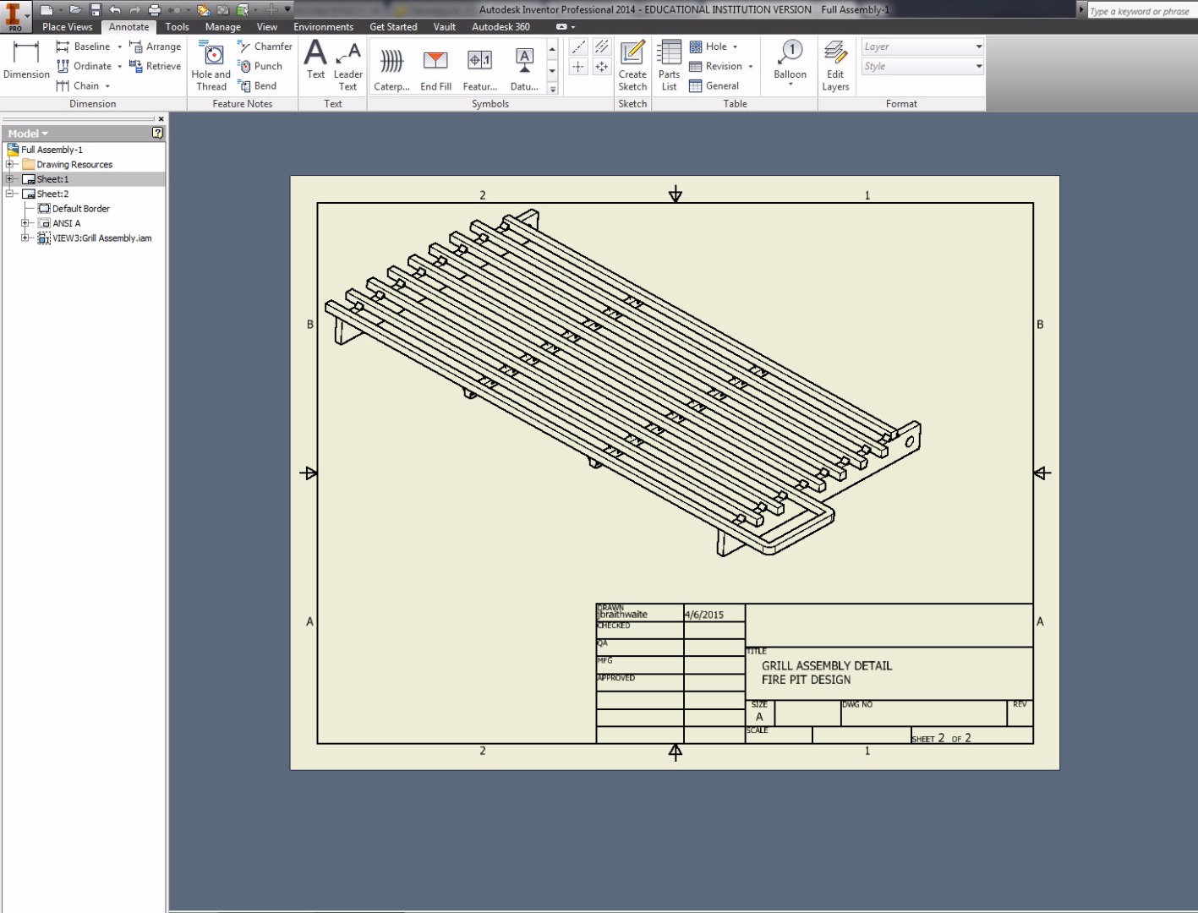Select the Punch note tool

click(x=260, y=66)
